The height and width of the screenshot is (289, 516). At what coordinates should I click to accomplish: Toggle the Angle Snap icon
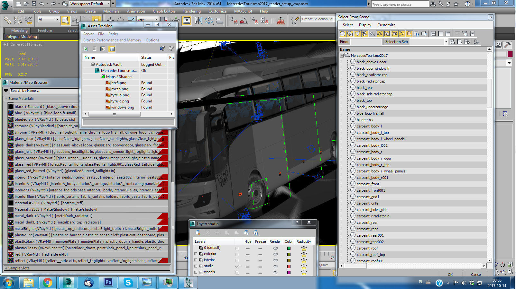244,21
